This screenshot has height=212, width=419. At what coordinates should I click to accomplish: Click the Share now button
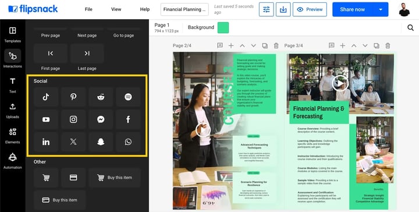(x=352, y=9)
